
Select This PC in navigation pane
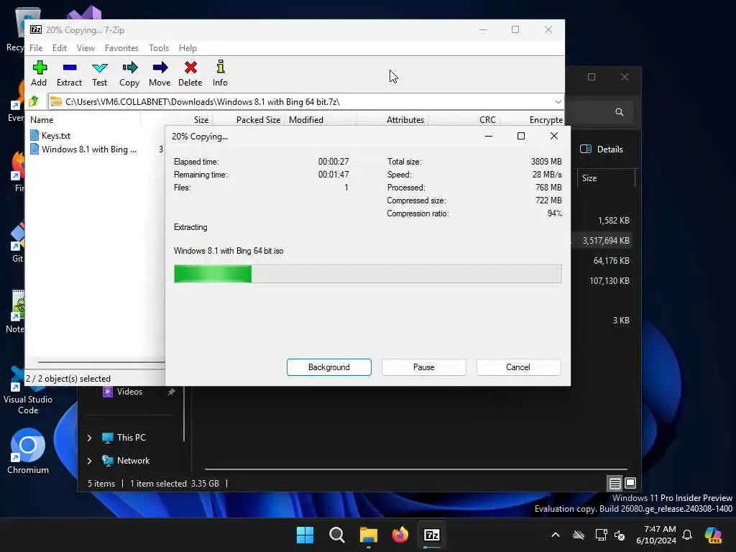tap(132, 438)
